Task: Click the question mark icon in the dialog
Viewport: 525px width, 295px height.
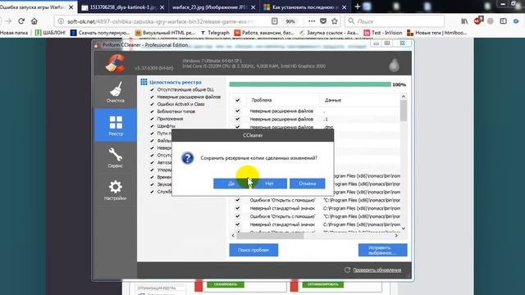Action: 188,158
